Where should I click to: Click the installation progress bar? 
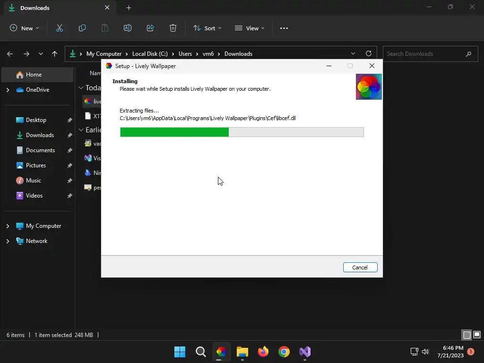coord(242,132)
